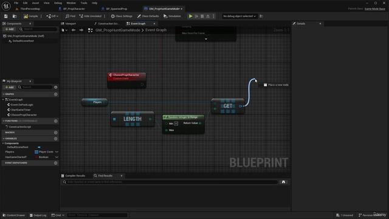389x219 pixels.
Task: Open the Debug menu
Action: point(58,3)
